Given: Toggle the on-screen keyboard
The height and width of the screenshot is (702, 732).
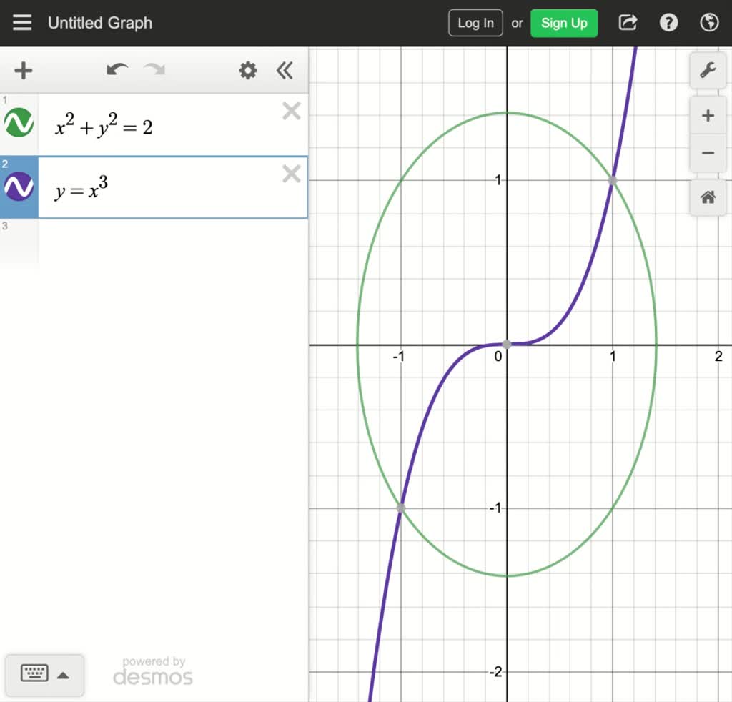Looking at the screenshot, I should (x=33, y=674).
